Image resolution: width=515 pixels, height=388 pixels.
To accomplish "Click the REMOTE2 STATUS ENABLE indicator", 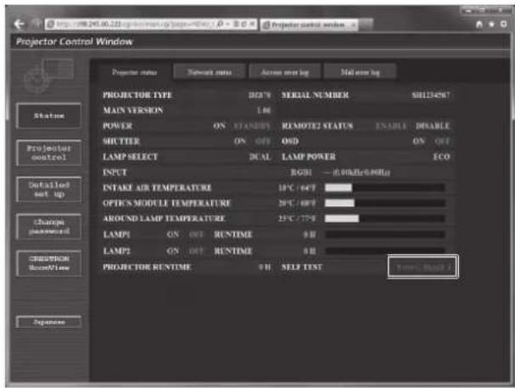I will 391,126.
